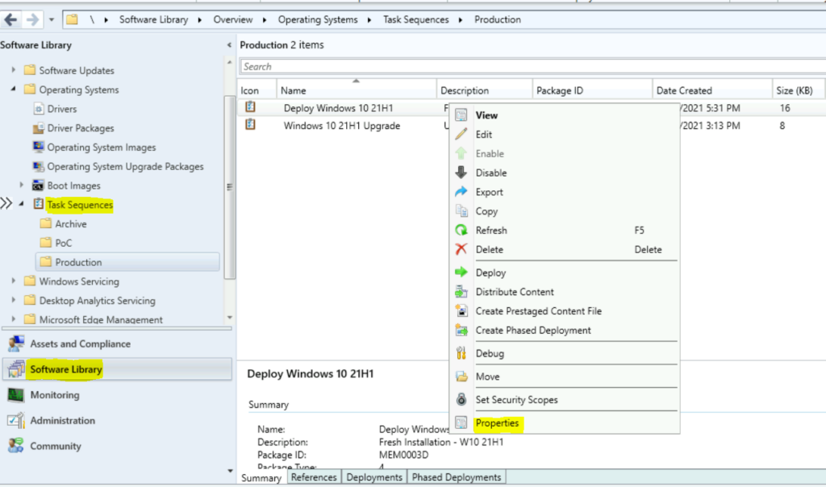Open navigation history dropdown arrow

coord(52,20)
